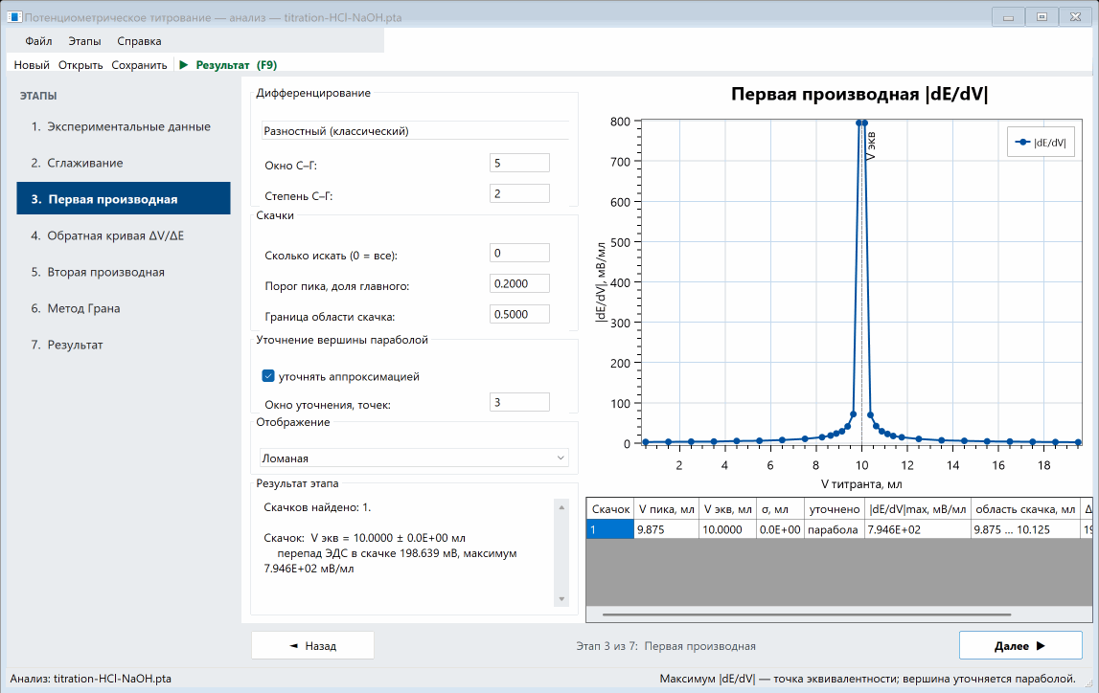
Task: Click the V экв cell 10.0000
Action: pyautogui.click(x=727, y=530)
